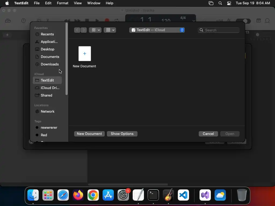Click the Search field in dialog
The height and width of the screenshot is (206, 275).
219,30
